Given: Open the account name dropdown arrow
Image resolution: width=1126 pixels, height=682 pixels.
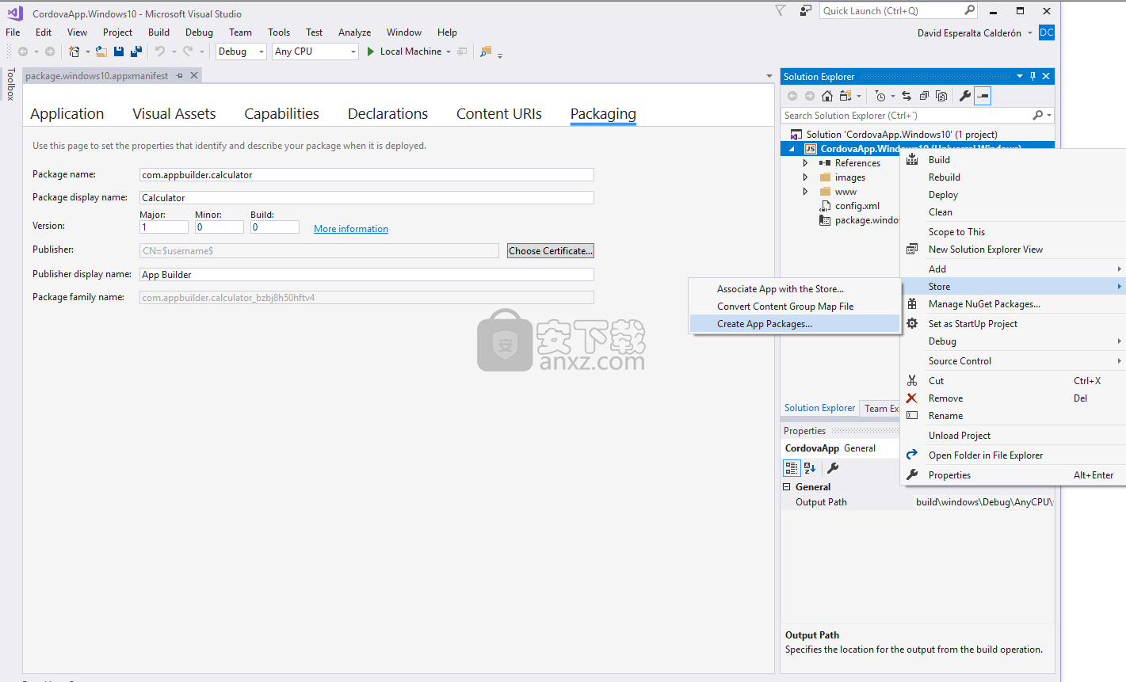Looking at the screenshot, I should 1030,33.
